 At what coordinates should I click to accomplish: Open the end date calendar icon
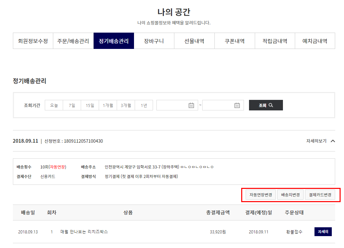(237, 105)
